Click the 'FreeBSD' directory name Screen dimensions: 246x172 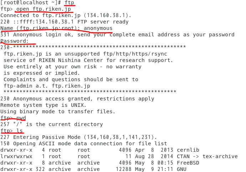[188, 163]
